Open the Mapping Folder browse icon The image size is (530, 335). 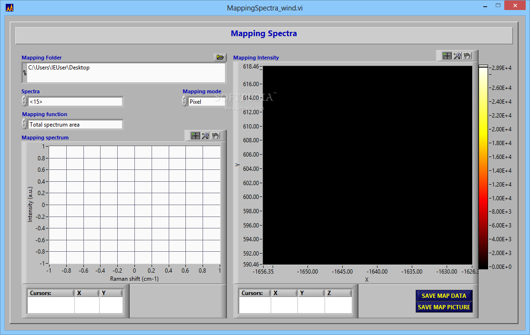pos(220,57)
